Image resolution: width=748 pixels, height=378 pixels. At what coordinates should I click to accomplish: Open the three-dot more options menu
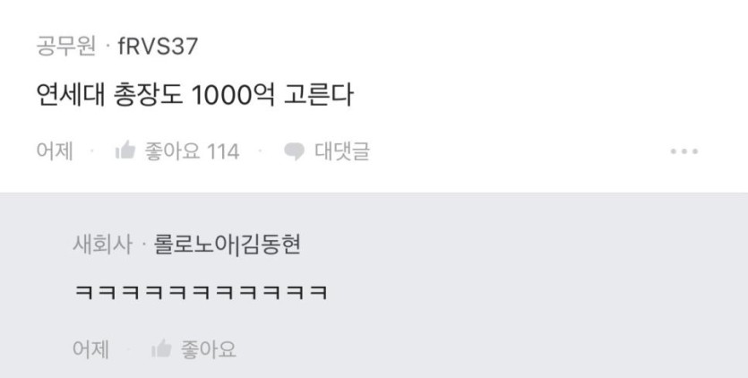(x=684, y=151)
